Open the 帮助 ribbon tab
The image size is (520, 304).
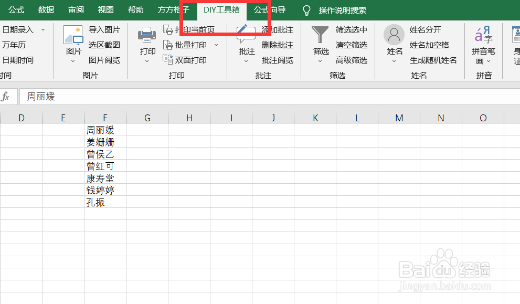pos(135,10)
